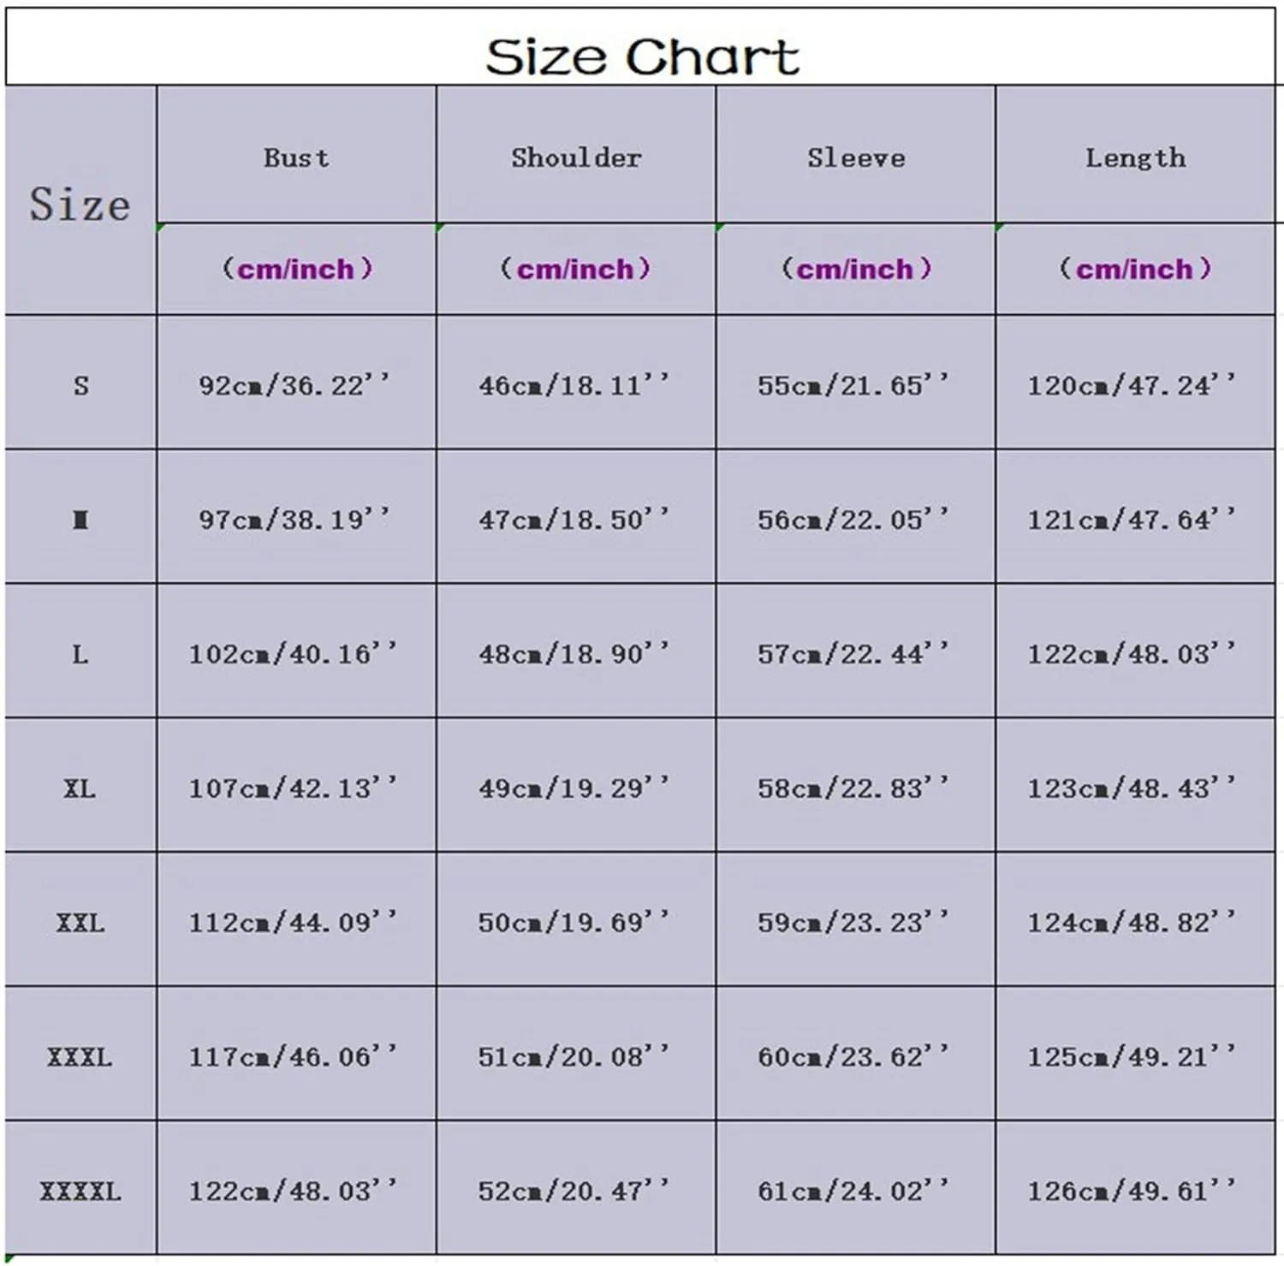This screenshot has width=1284, height=1266.
Task: Click the cm/inch label under Length
Action: pyautogui.click(x=1135, y=269)
